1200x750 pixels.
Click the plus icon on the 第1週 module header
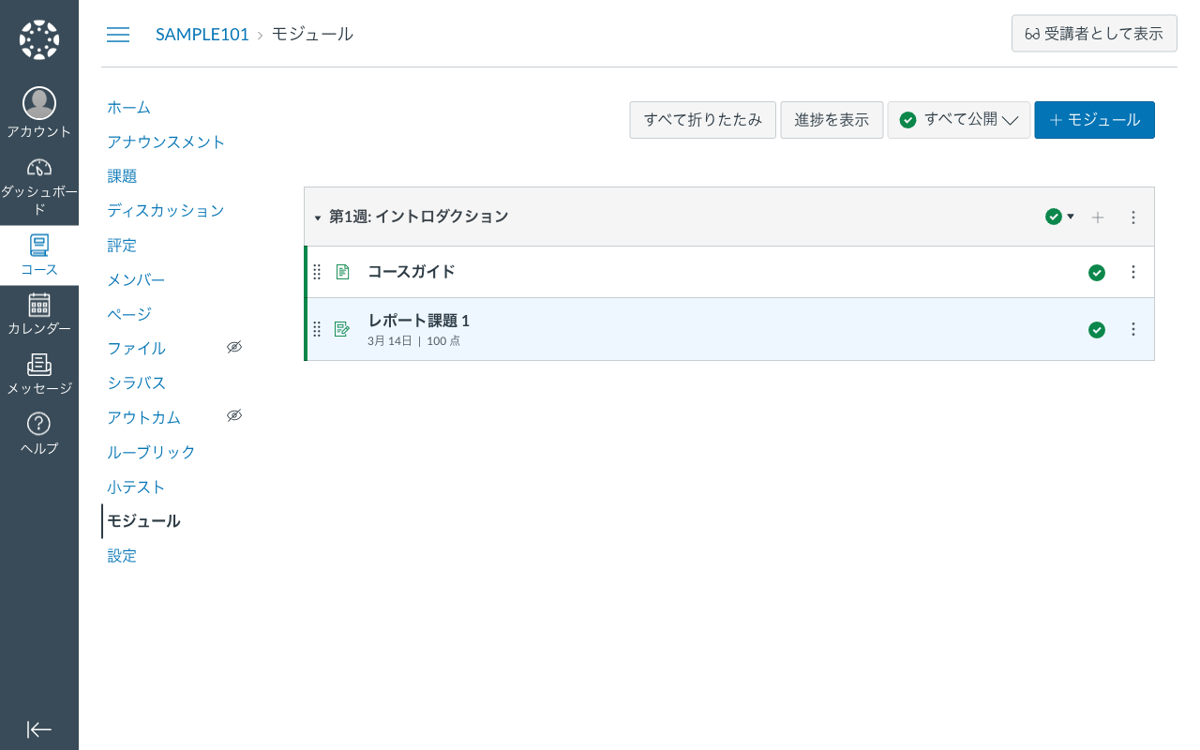click(1097, 217)
